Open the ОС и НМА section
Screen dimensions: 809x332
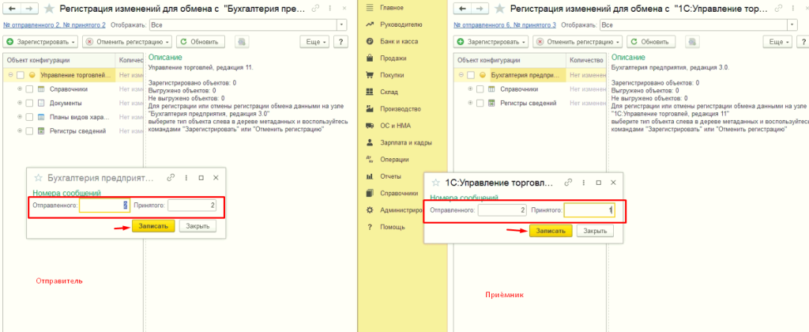tap(395, 126)
